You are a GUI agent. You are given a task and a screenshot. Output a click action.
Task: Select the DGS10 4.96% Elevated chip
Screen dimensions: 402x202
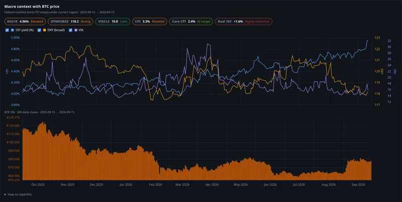click(25, 22)
